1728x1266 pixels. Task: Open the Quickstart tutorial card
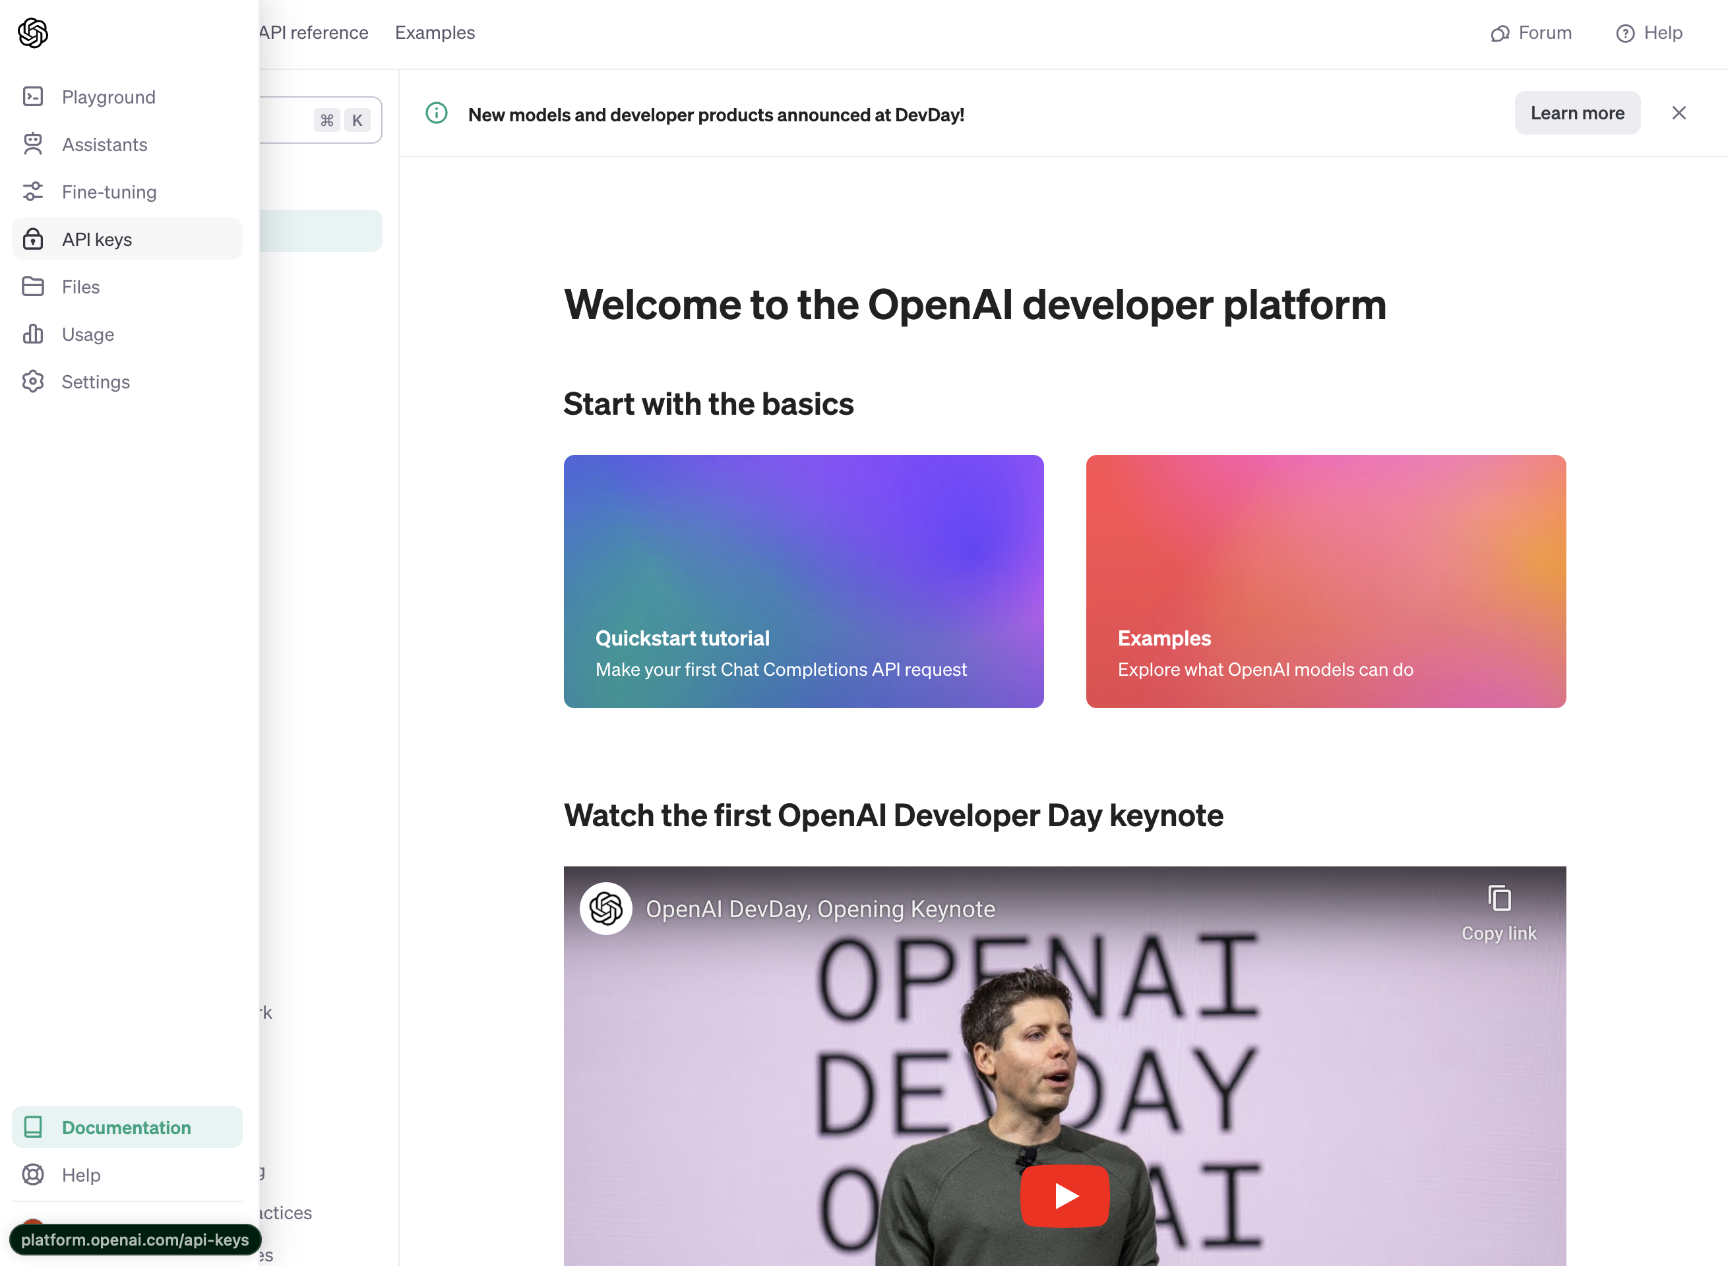[x=803, y=581]
